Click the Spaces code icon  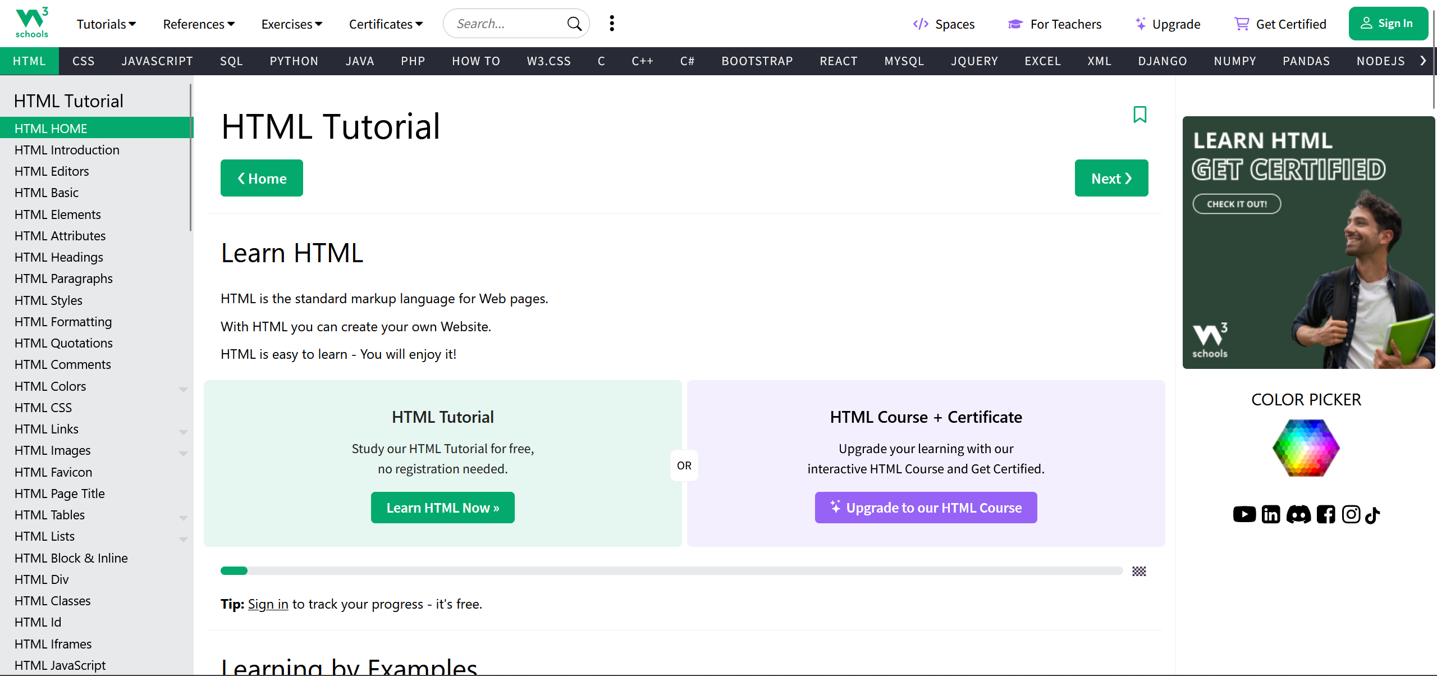point(921,24)
